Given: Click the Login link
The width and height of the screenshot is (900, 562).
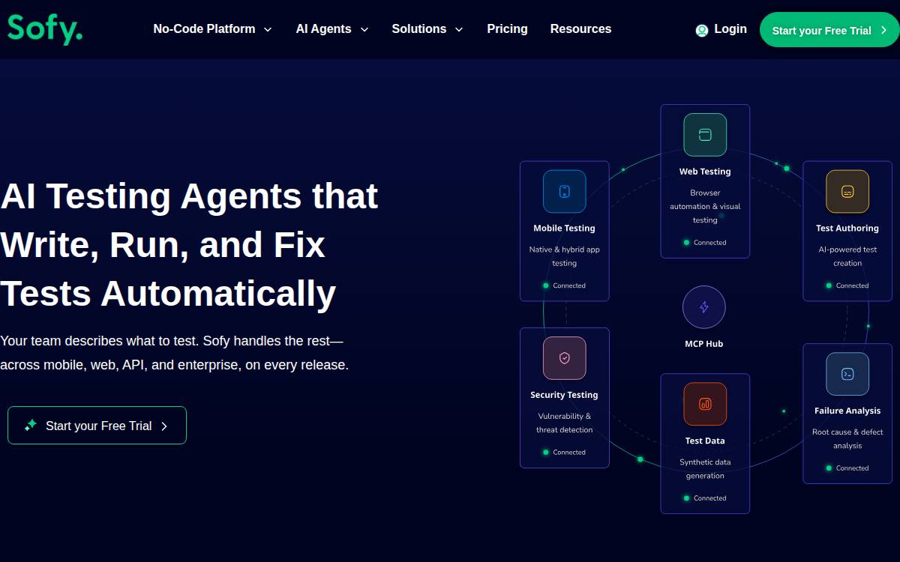Looking at the screenshot, I should pos(730,29).
